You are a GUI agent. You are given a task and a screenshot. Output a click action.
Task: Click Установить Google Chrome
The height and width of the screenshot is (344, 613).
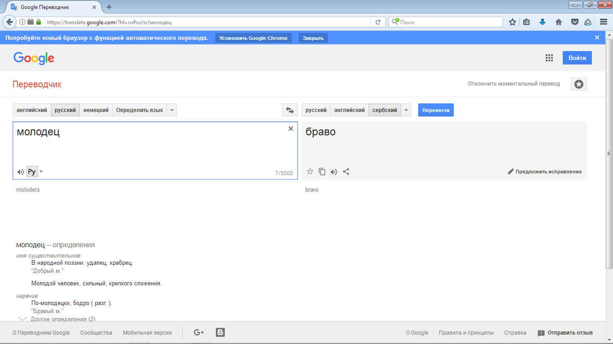pos(254,38)
